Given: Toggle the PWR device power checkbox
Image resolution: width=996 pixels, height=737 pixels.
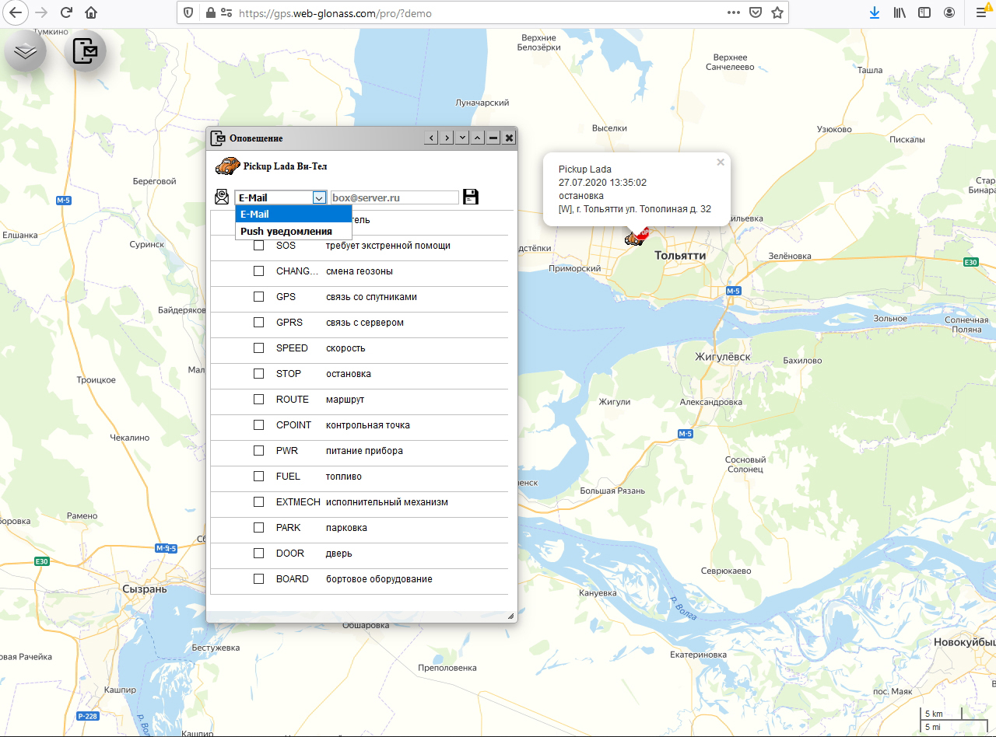Looking at the screenshot, I should (258, 451).
